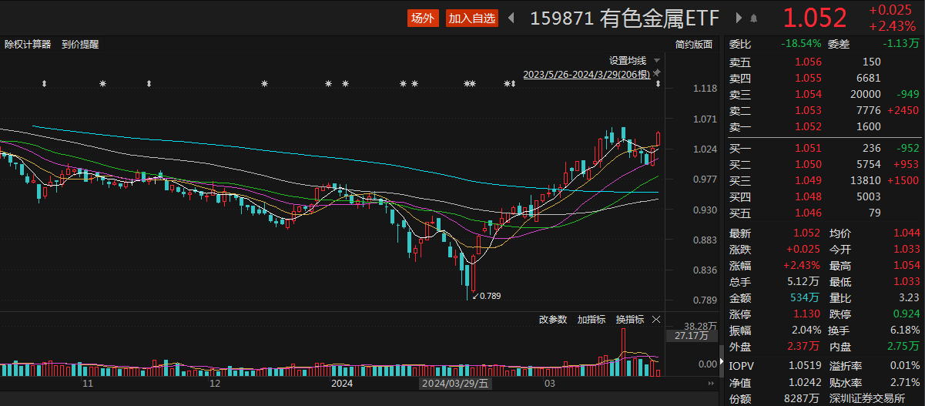Close the volume indicator panel
This screenshot has height=406, width=925.
point(656,319)
